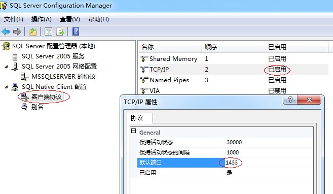Click the dialog help question mark button
Image resolution: width=333 pixels, height=194 pixels.
point(290,100)
